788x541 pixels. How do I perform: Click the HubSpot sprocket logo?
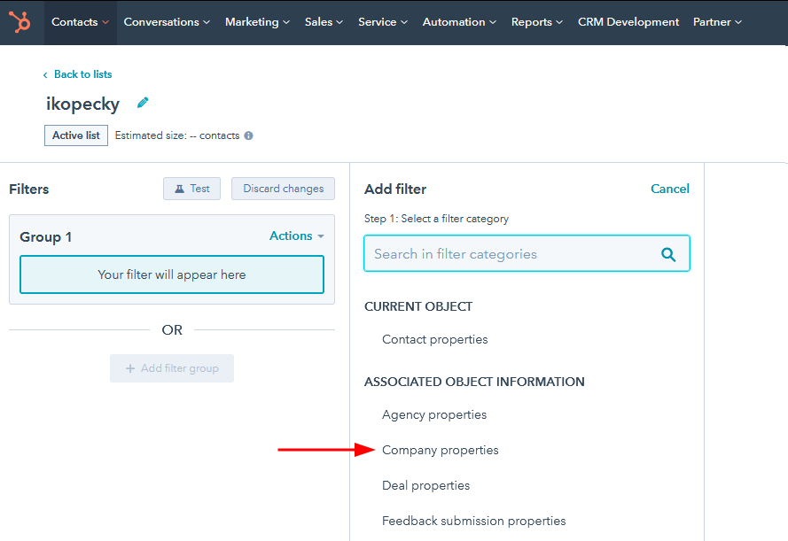[20, 21]
